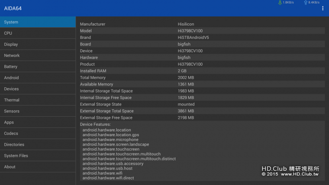Click the 1.8KB/s download speed text

[x=288, y=3]
